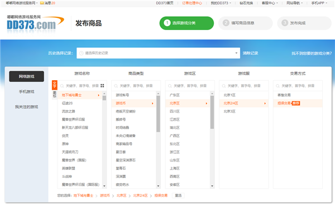The image size is (335, 206).
Task: Click the magnifier icon in the 交易方式 search
Action: click(x=277, y=86)
